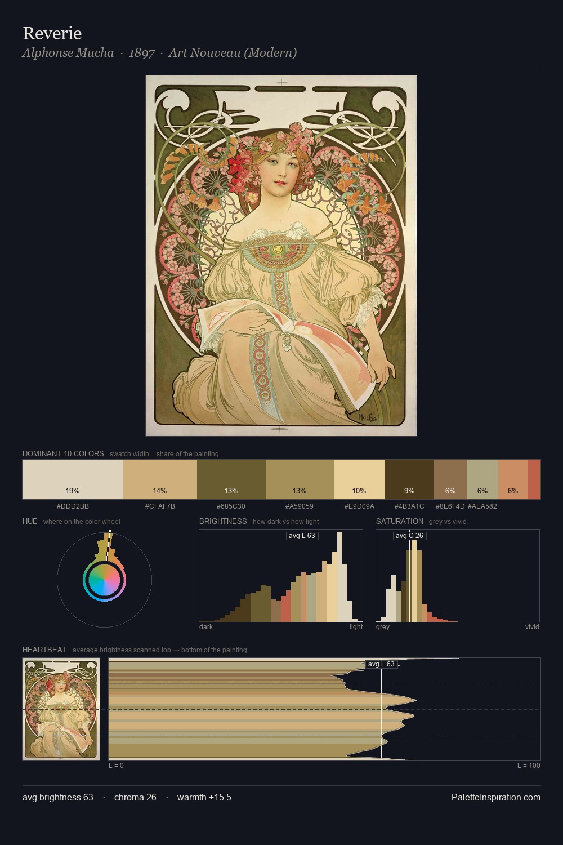Click the Art Nouveau (Modern) style label
The width and height of the screenshot is (563, 845).
tap(233, 53)
